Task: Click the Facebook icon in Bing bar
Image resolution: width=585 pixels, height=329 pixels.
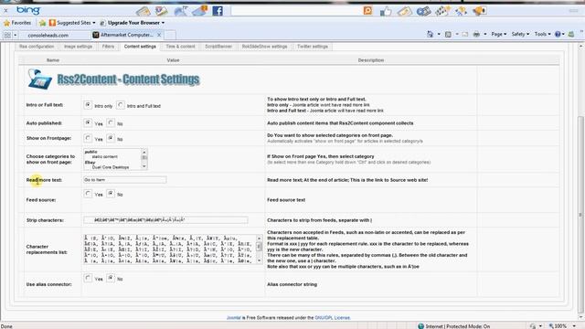Action: click(x=218, y=11)
